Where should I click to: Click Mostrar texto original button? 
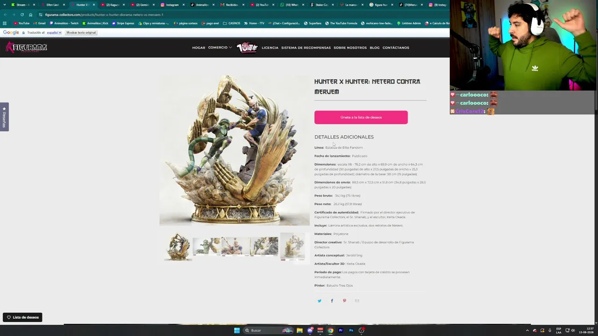pos(81,33)
